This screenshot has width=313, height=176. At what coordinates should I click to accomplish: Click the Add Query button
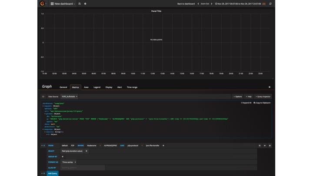tap(53, 173)
